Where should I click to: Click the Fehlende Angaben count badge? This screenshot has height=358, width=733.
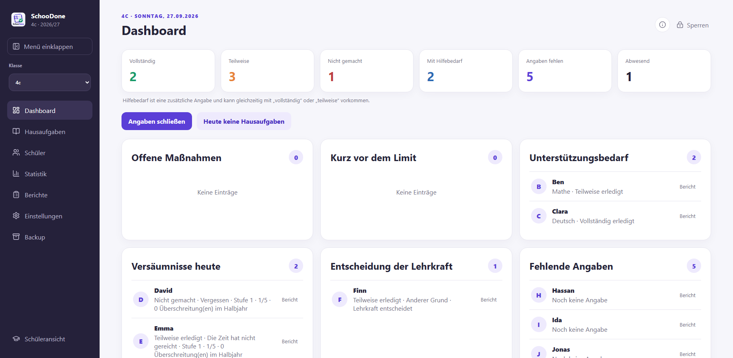[694, 266]
